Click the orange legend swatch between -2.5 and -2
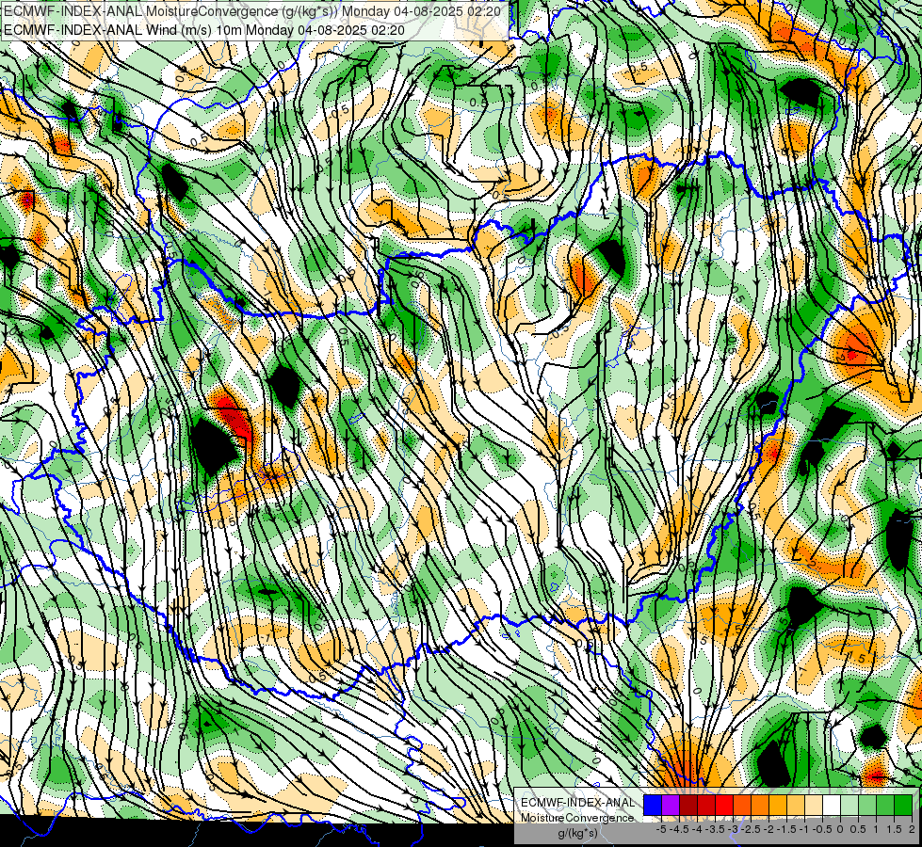The height and width of the screenshot is (847, 922). [x=760, y=806]
